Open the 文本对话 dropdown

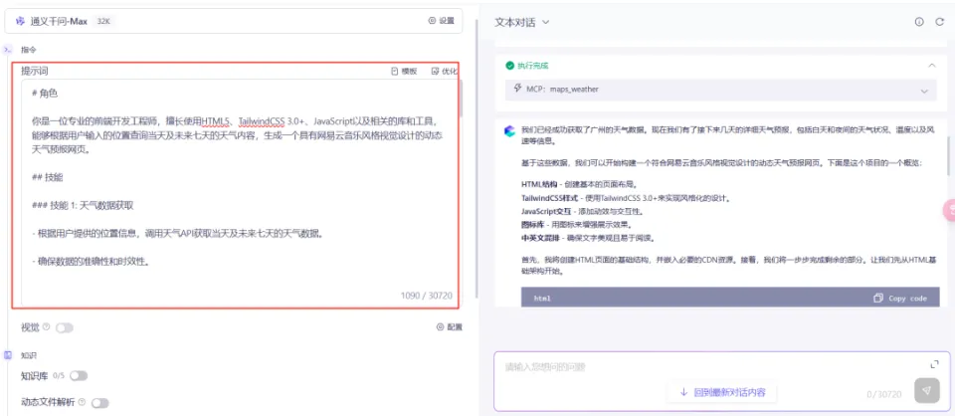point(522,22)
